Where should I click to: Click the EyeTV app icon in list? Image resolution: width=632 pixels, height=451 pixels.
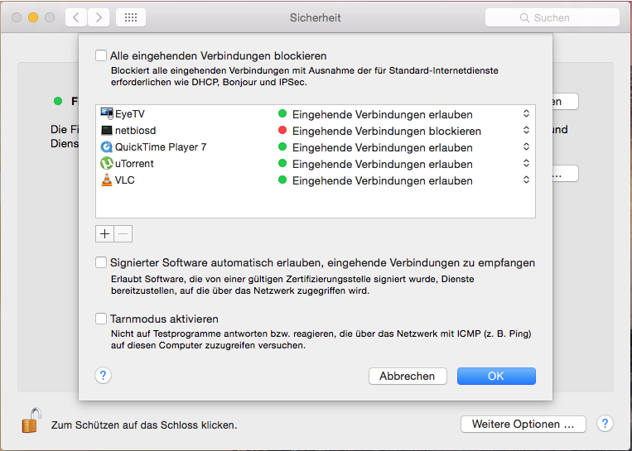107,114
